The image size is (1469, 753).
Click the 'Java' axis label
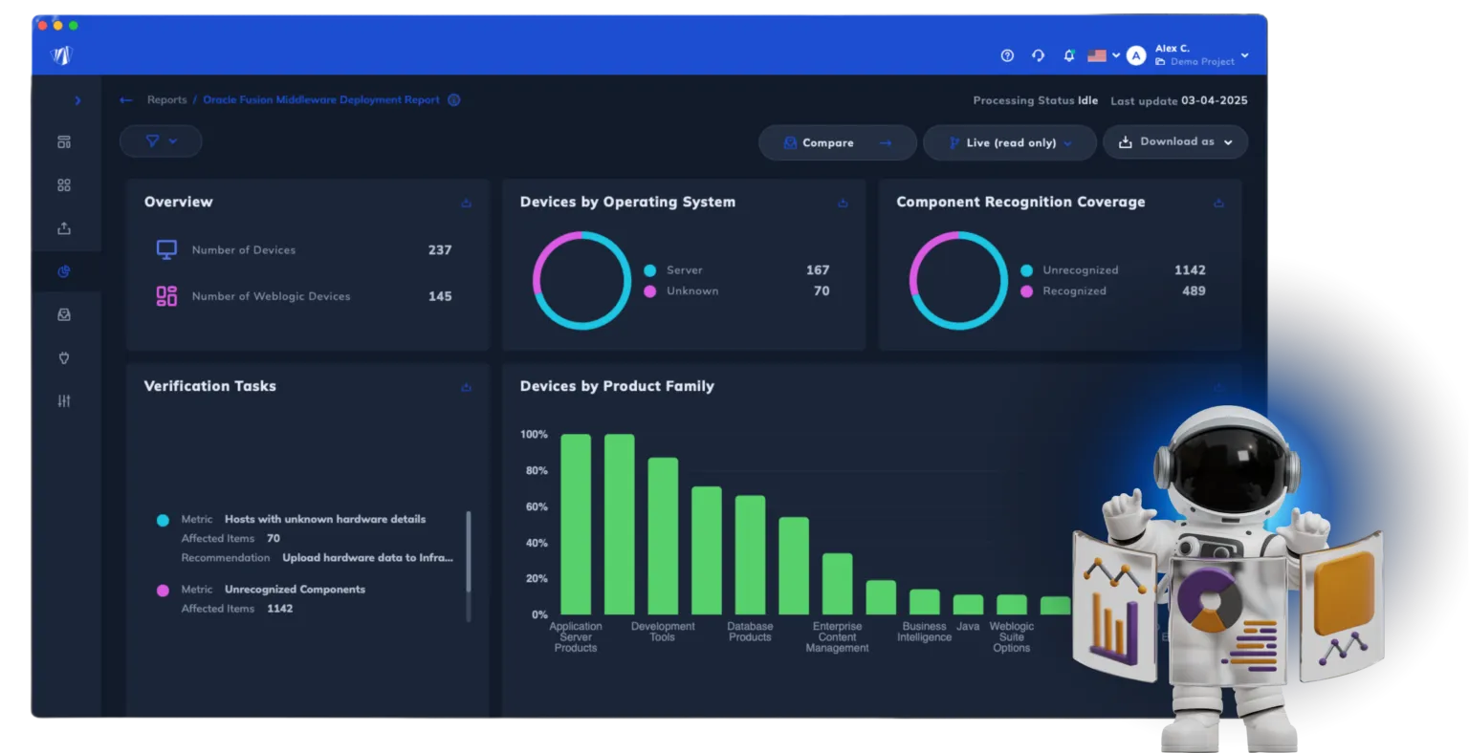pos(968,627)
